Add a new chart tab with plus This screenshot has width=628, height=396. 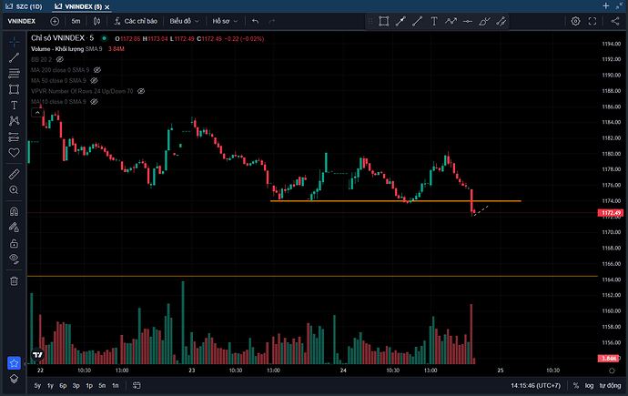(605, 5)
